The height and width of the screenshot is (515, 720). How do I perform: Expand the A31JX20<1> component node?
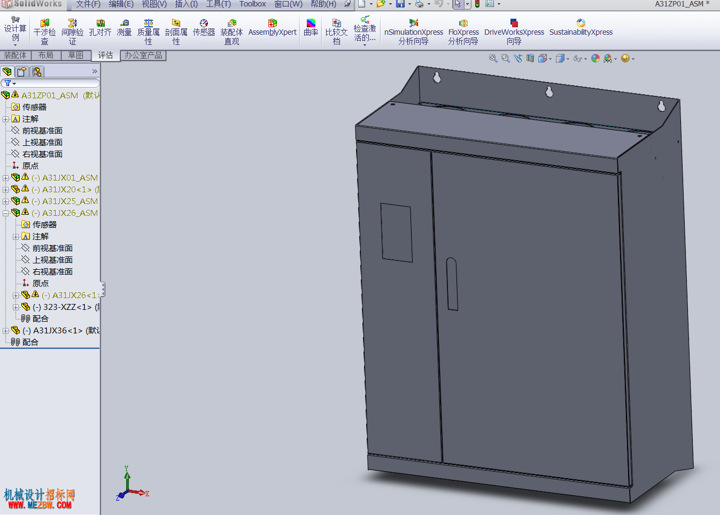tap(5, 190)
